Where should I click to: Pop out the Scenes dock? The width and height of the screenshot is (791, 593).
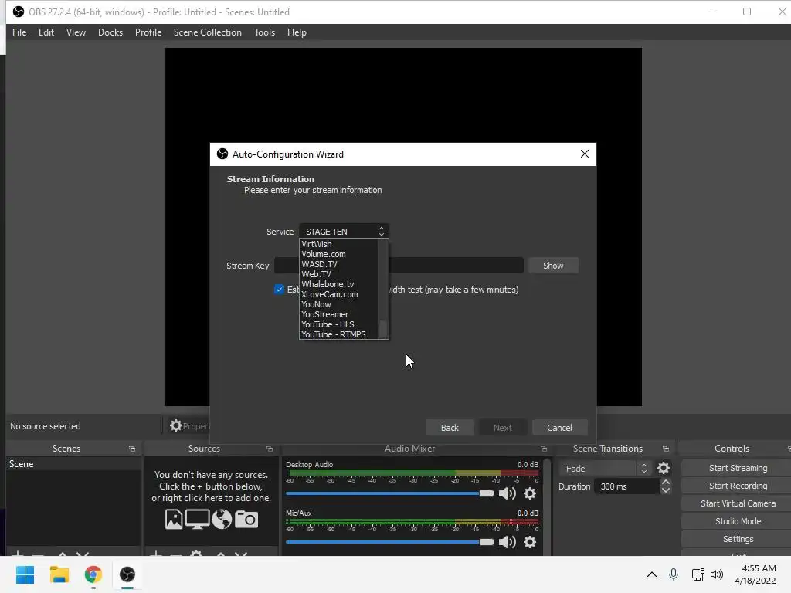point(131,449)
